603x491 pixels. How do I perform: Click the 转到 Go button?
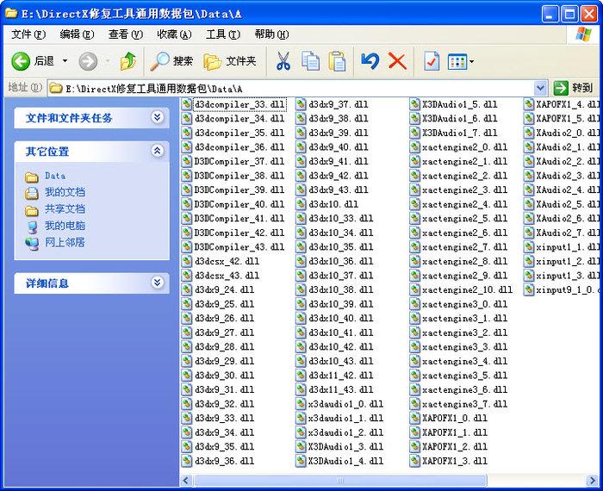point(574,89)
